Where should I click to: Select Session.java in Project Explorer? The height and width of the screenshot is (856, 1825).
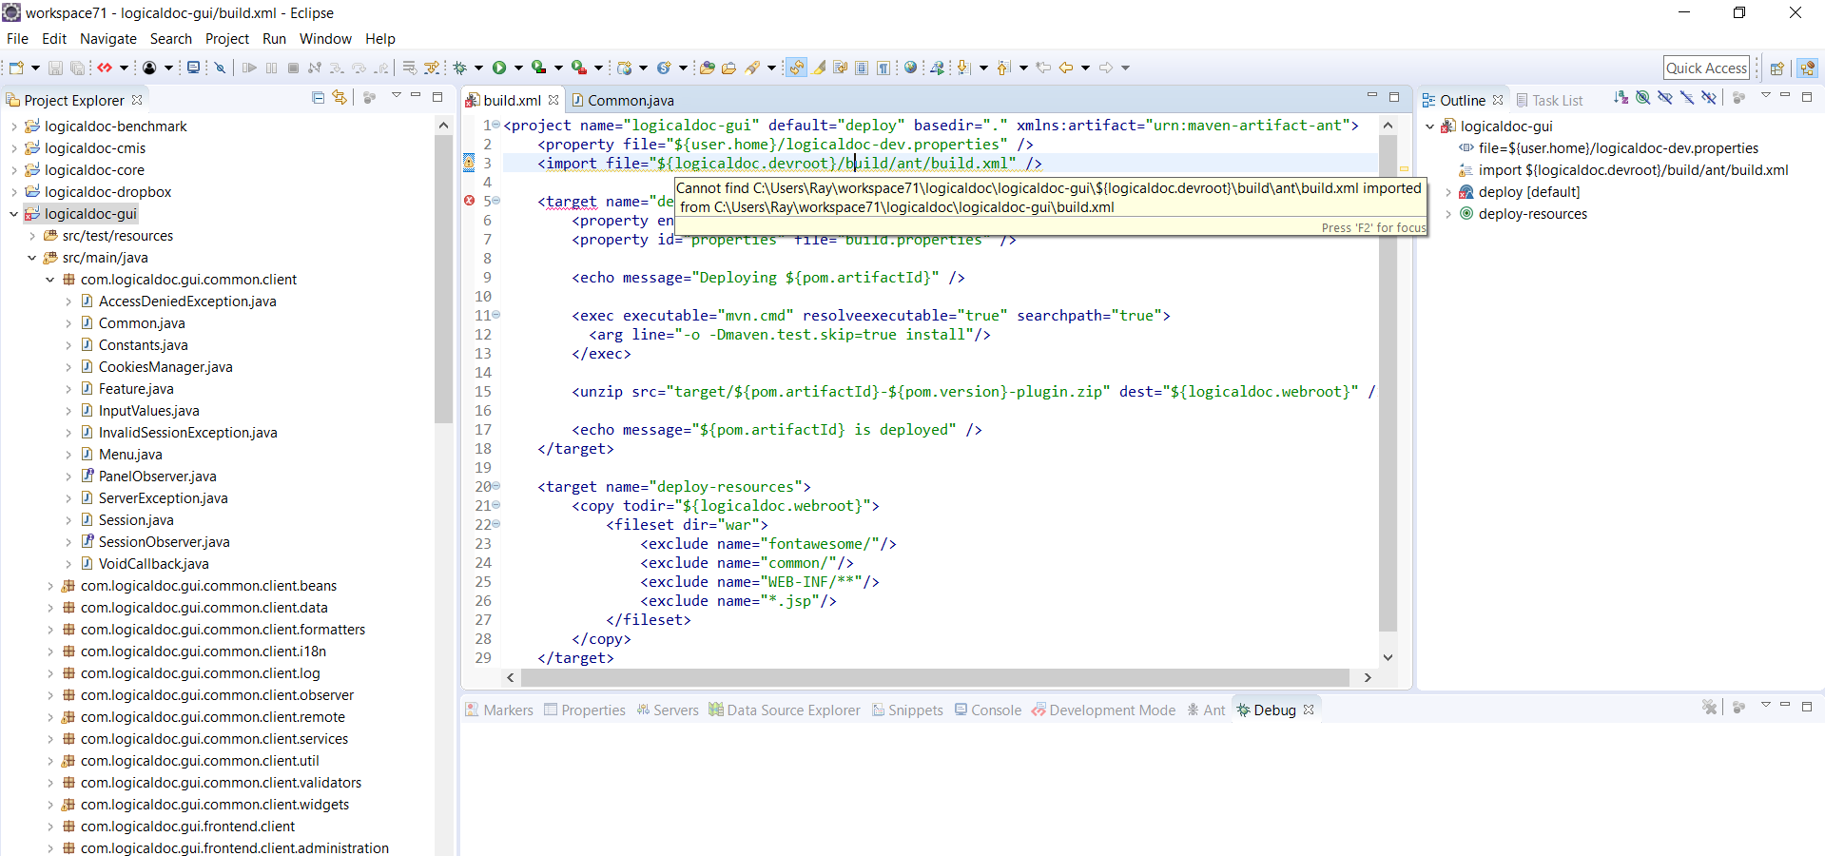tap(136, 520)
